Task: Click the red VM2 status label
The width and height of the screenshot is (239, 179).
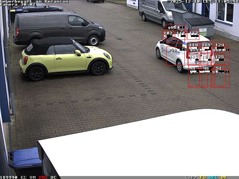Action: pos(43,177)
